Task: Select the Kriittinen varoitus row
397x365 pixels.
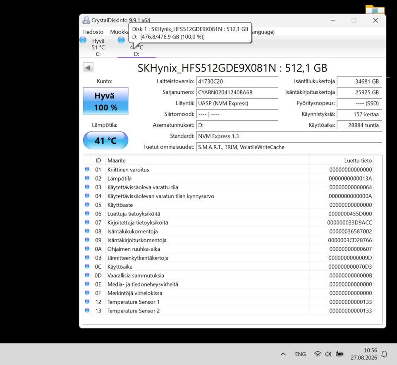Action: [x=228, y=169]
